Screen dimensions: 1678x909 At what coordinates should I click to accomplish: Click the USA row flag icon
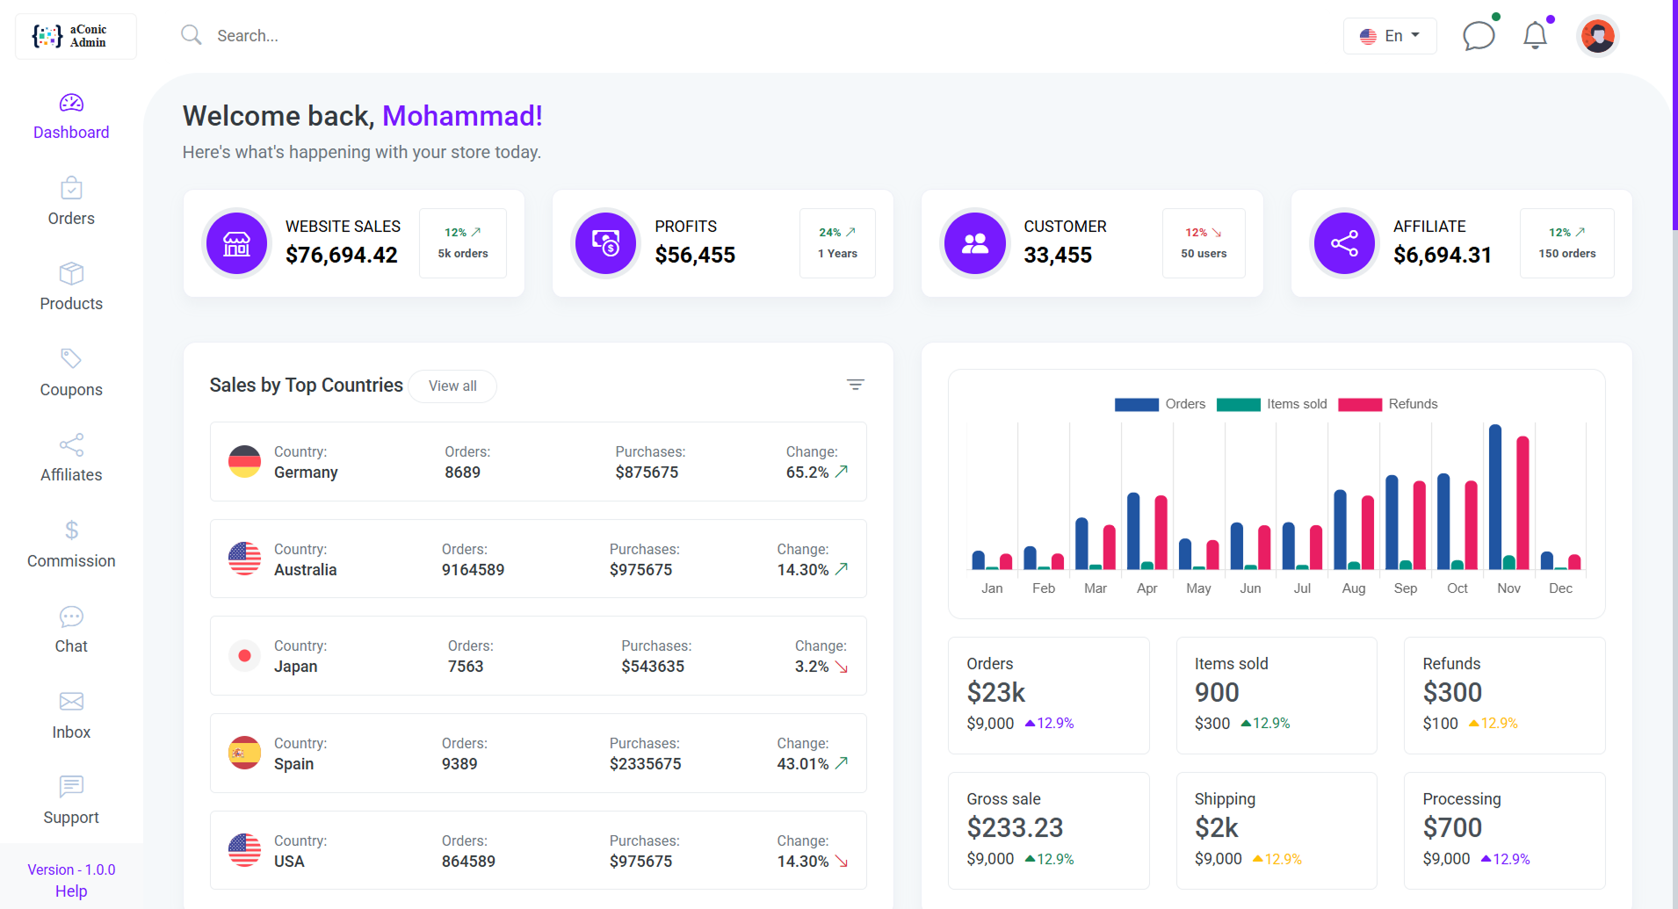point(244,850)
